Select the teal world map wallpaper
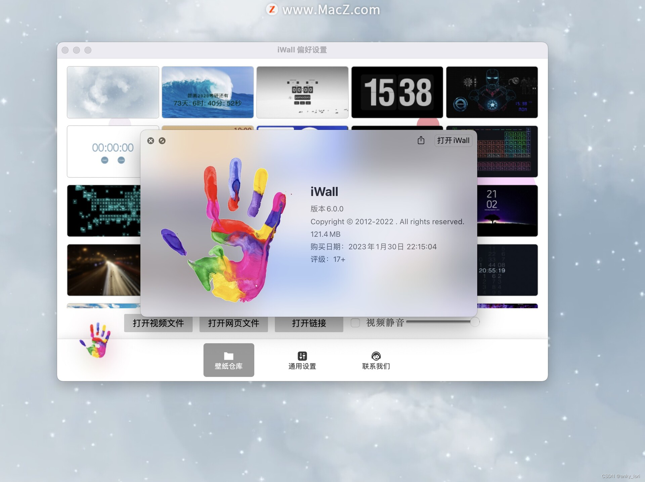The image size is (645, 482). [x=104, y=211]
